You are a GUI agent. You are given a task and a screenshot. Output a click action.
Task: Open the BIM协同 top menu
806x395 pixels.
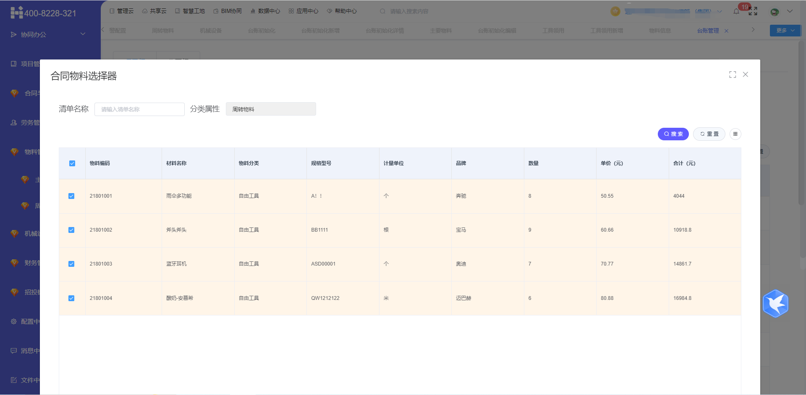[x=228, y=11]
